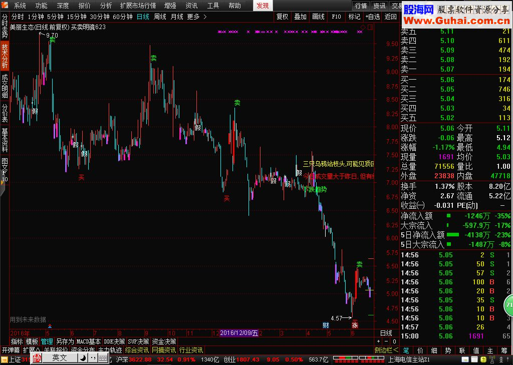Click the yellow icon left of 上证 in the status bar
513x365 pixels.
4,360
